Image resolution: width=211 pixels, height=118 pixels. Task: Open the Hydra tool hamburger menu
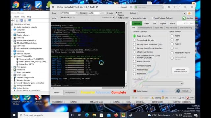pos(53,7)
